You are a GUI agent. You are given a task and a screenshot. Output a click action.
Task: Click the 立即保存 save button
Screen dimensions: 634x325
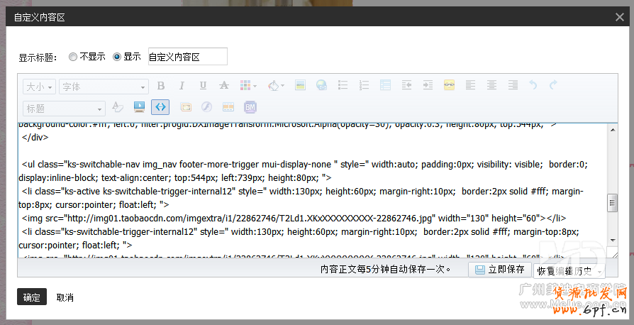pyautogui.click(x=499, y=270)
